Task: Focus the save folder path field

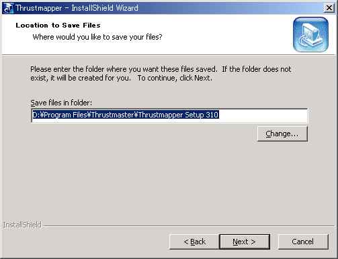Action: [x=169, y=115]
